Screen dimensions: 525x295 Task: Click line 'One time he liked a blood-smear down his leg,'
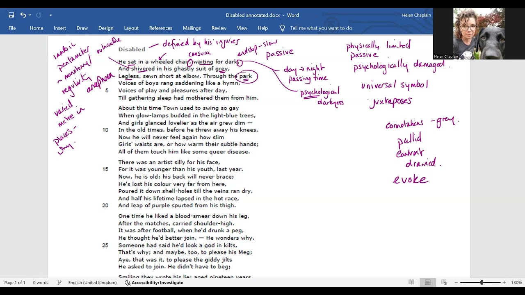(x=184, y=216)
